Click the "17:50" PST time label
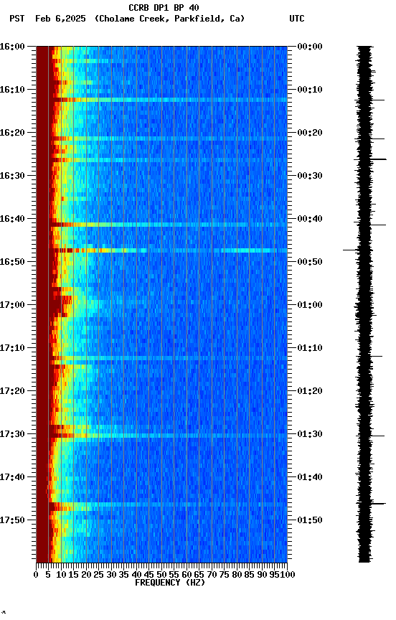Image resolution: width=396 pixels, height=620 pixels. pyautogui.click(x=12, y=520)
